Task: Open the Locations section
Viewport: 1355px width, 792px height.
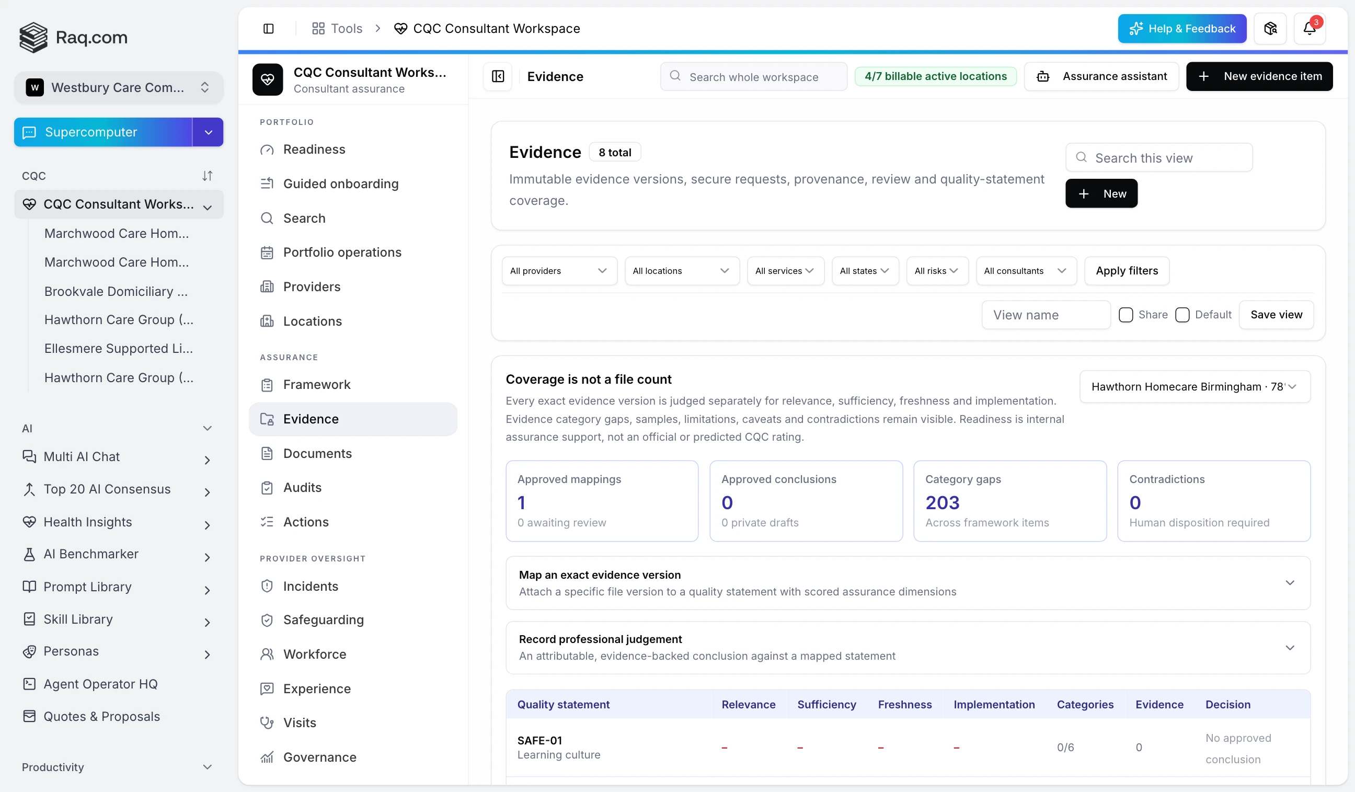Action: click(x=353, y=321)
